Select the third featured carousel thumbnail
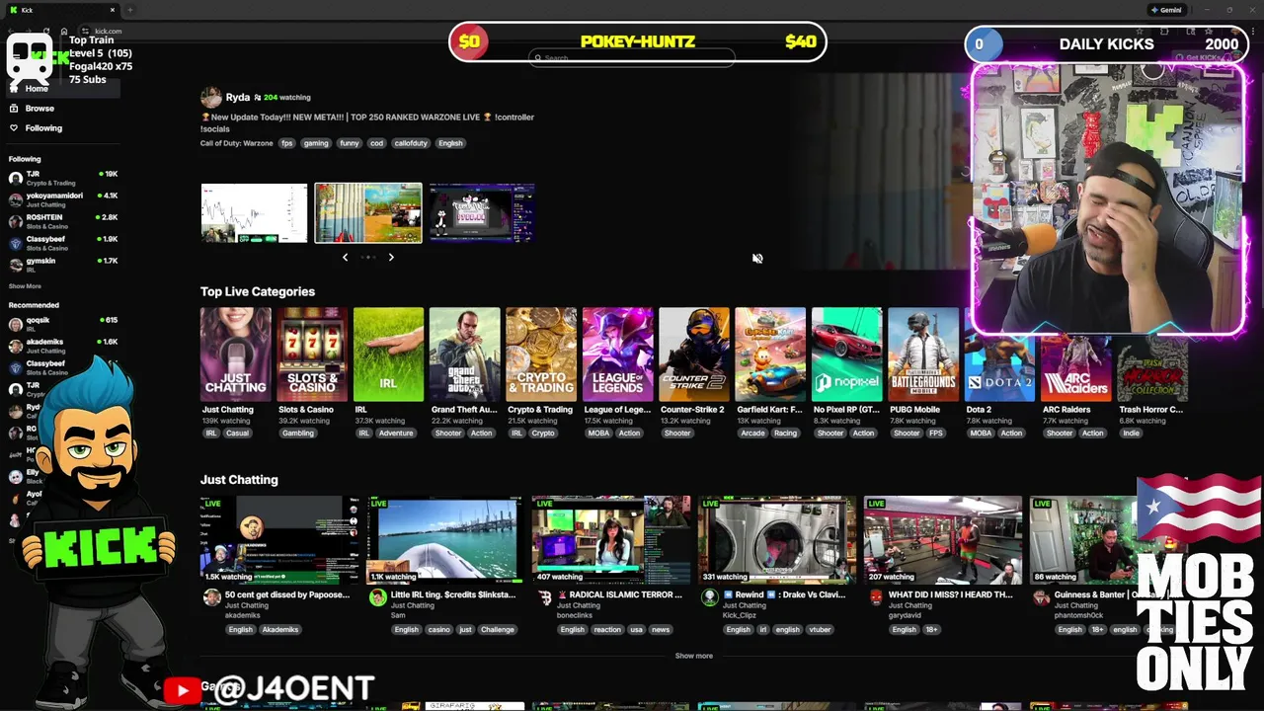The width and height of the screenshot is (1264, 711). [482, 212]
